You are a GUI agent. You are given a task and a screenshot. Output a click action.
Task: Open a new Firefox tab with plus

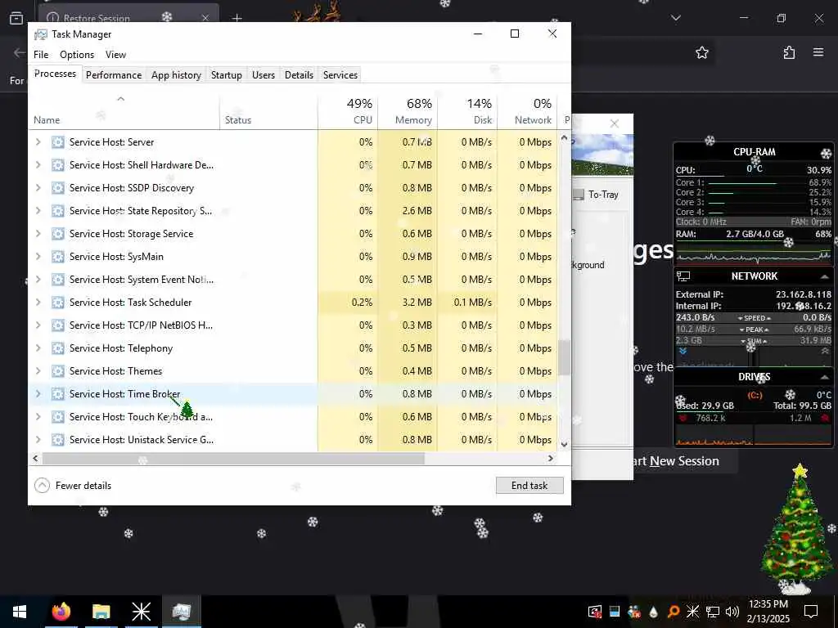tap(237, 18)
